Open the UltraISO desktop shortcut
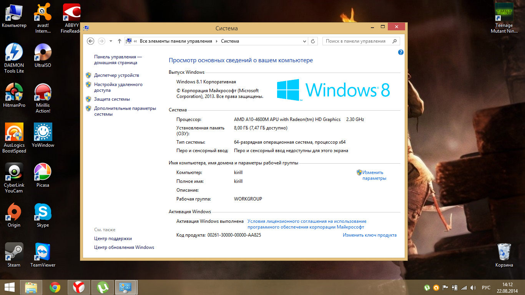 coord(43,56)
